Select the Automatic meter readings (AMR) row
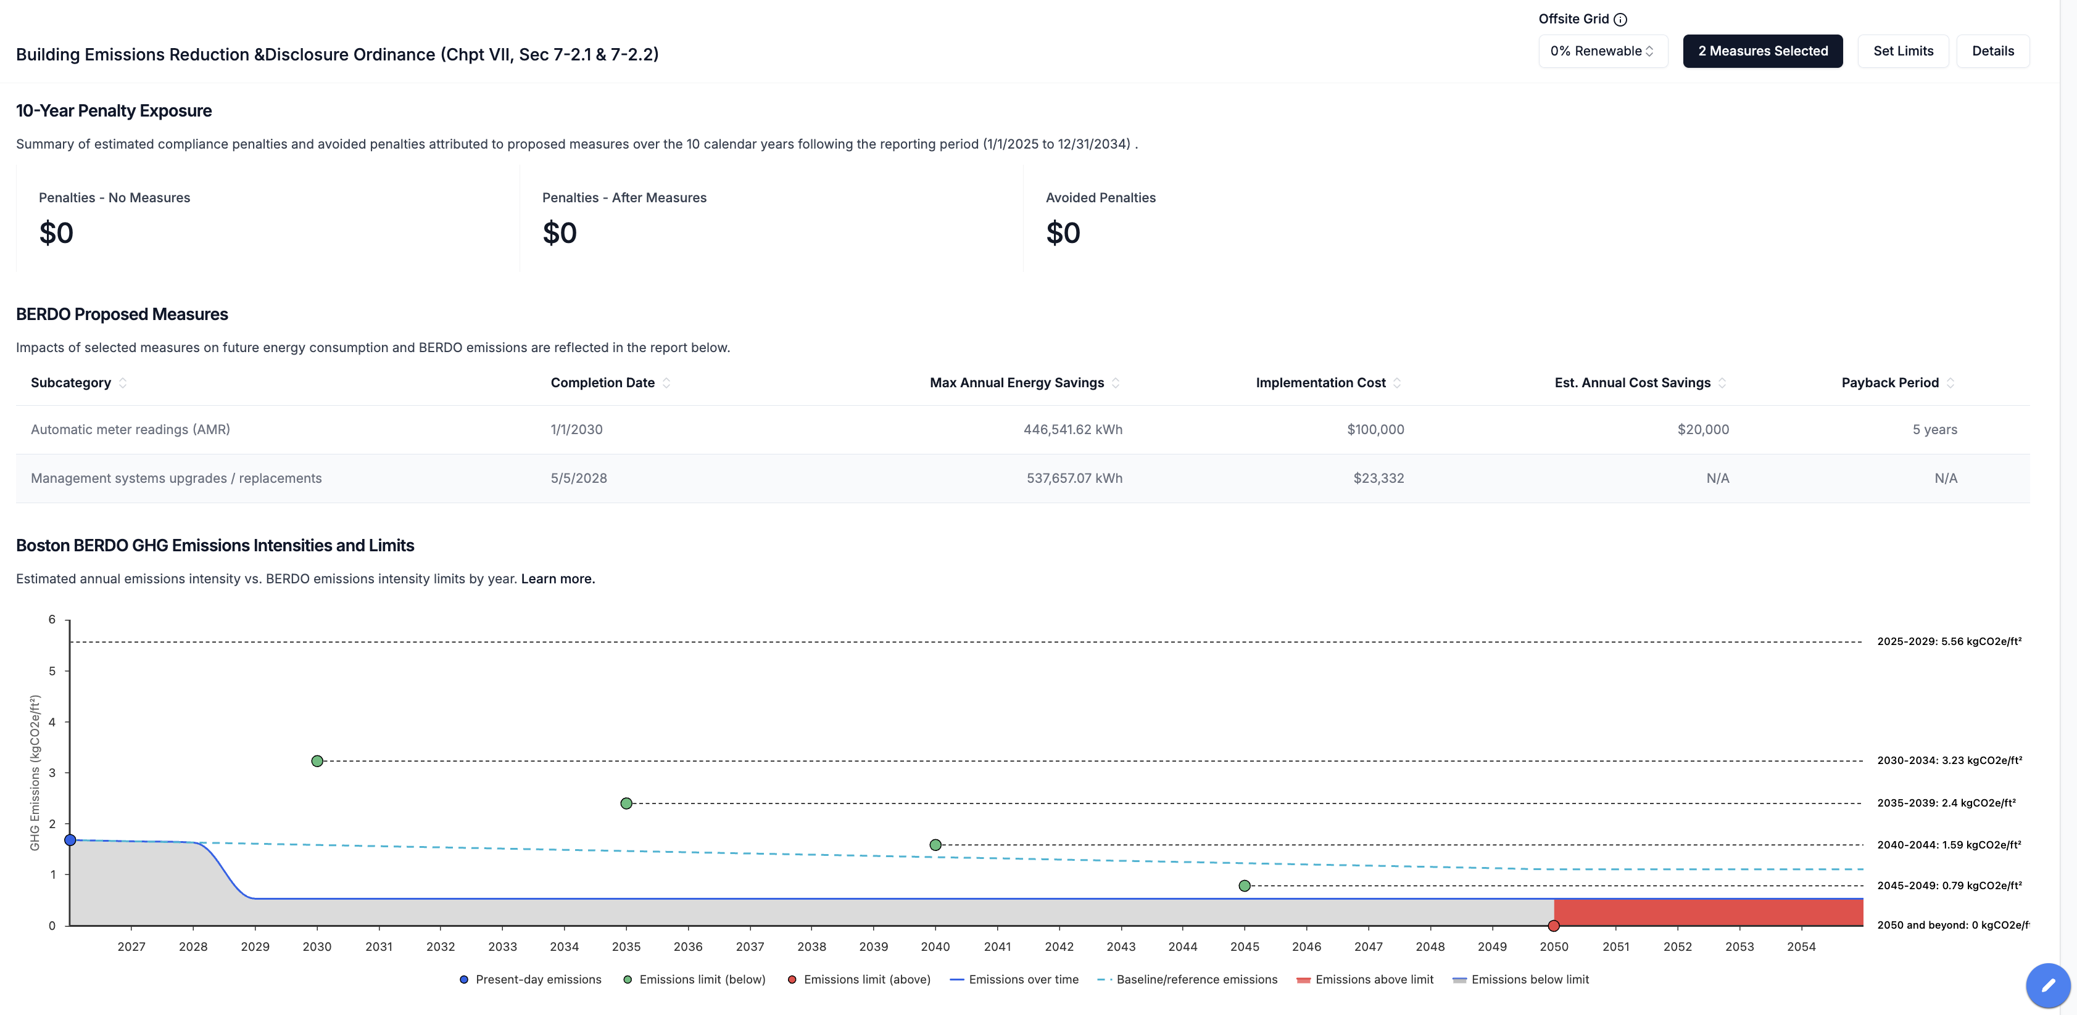This screenshot has width=2077, height=1015. click(x=131, y=429)
